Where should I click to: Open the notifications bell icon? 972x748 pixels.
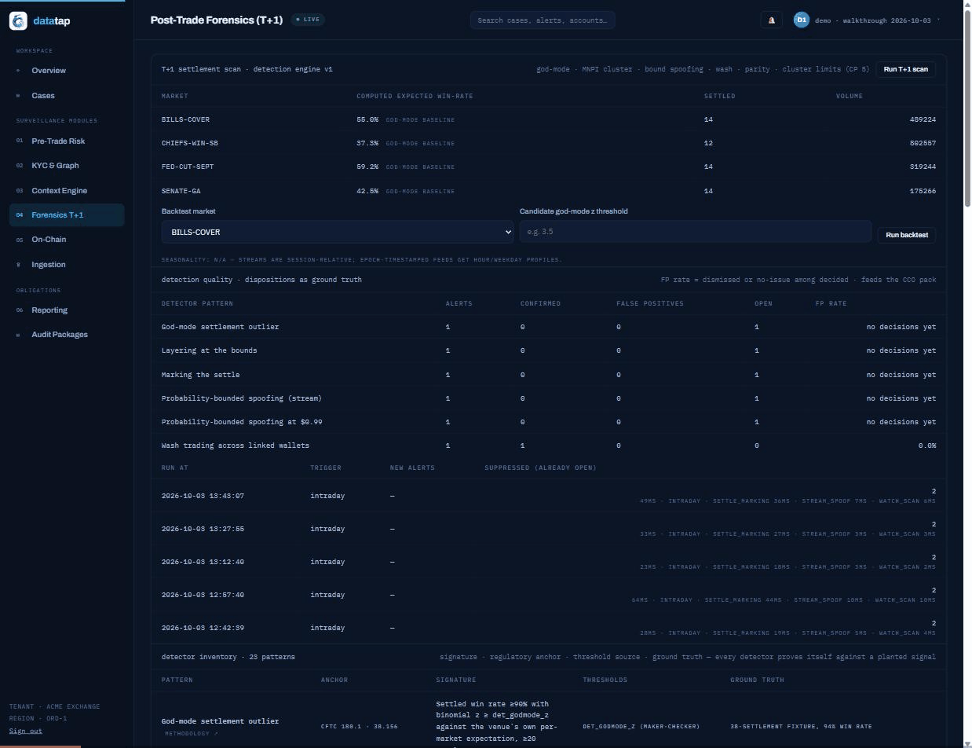(x=771, y=20)
